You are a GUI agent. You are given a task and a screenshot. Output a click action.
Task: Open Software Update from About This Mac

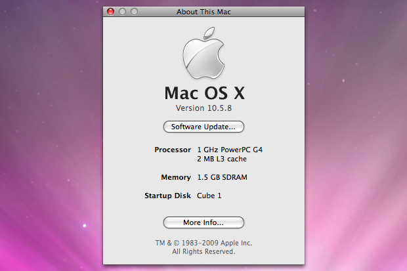pos(203,127)
